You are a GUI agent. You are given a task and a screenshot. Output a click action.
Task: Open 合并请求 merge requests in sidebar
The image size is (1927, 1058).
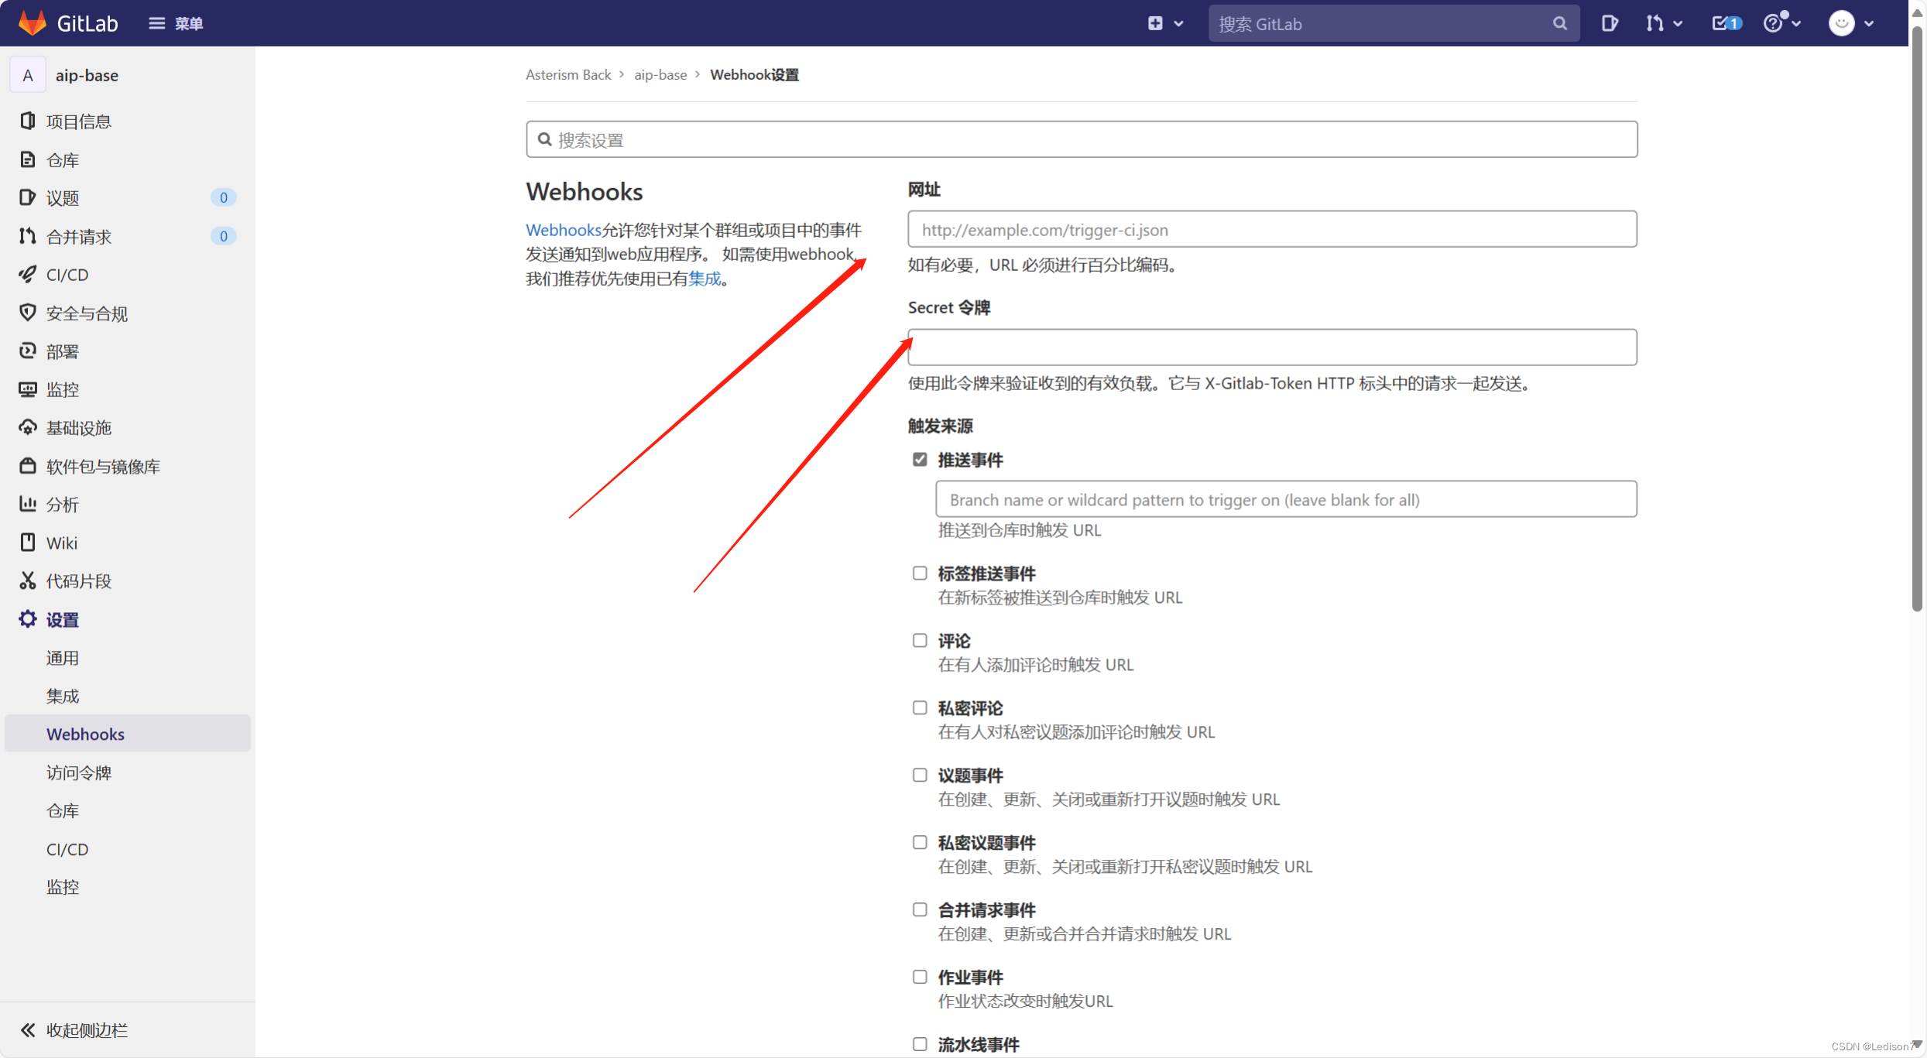pos(78,236)
